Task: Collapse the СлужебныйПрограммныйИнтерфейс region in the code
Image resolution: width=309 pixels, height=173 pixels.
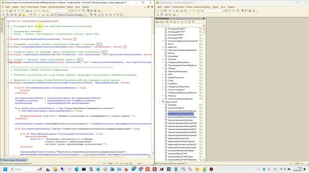Action: [8, 21]
